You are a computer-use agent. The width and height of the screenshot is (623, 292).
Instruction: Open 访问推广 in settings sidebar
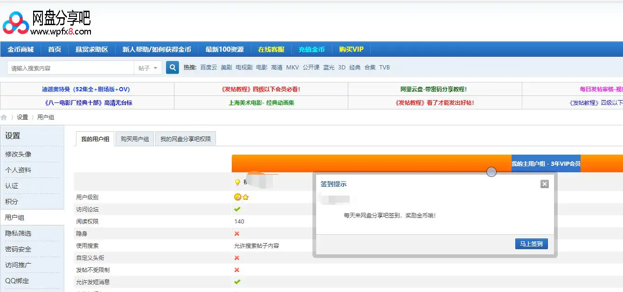[x=18, y=265]
